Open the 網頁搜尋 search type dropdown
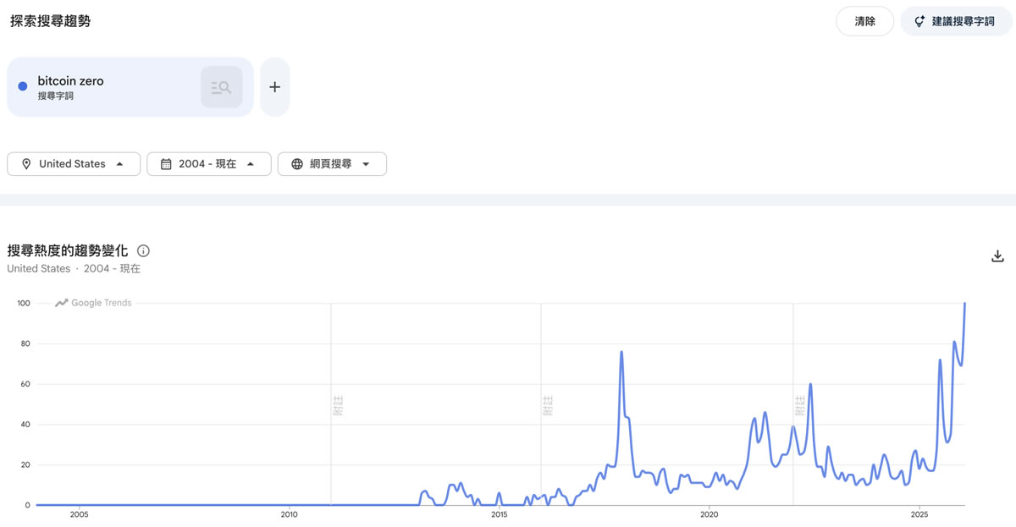This screenshot has width=1016, height=527. coord(332,164)
